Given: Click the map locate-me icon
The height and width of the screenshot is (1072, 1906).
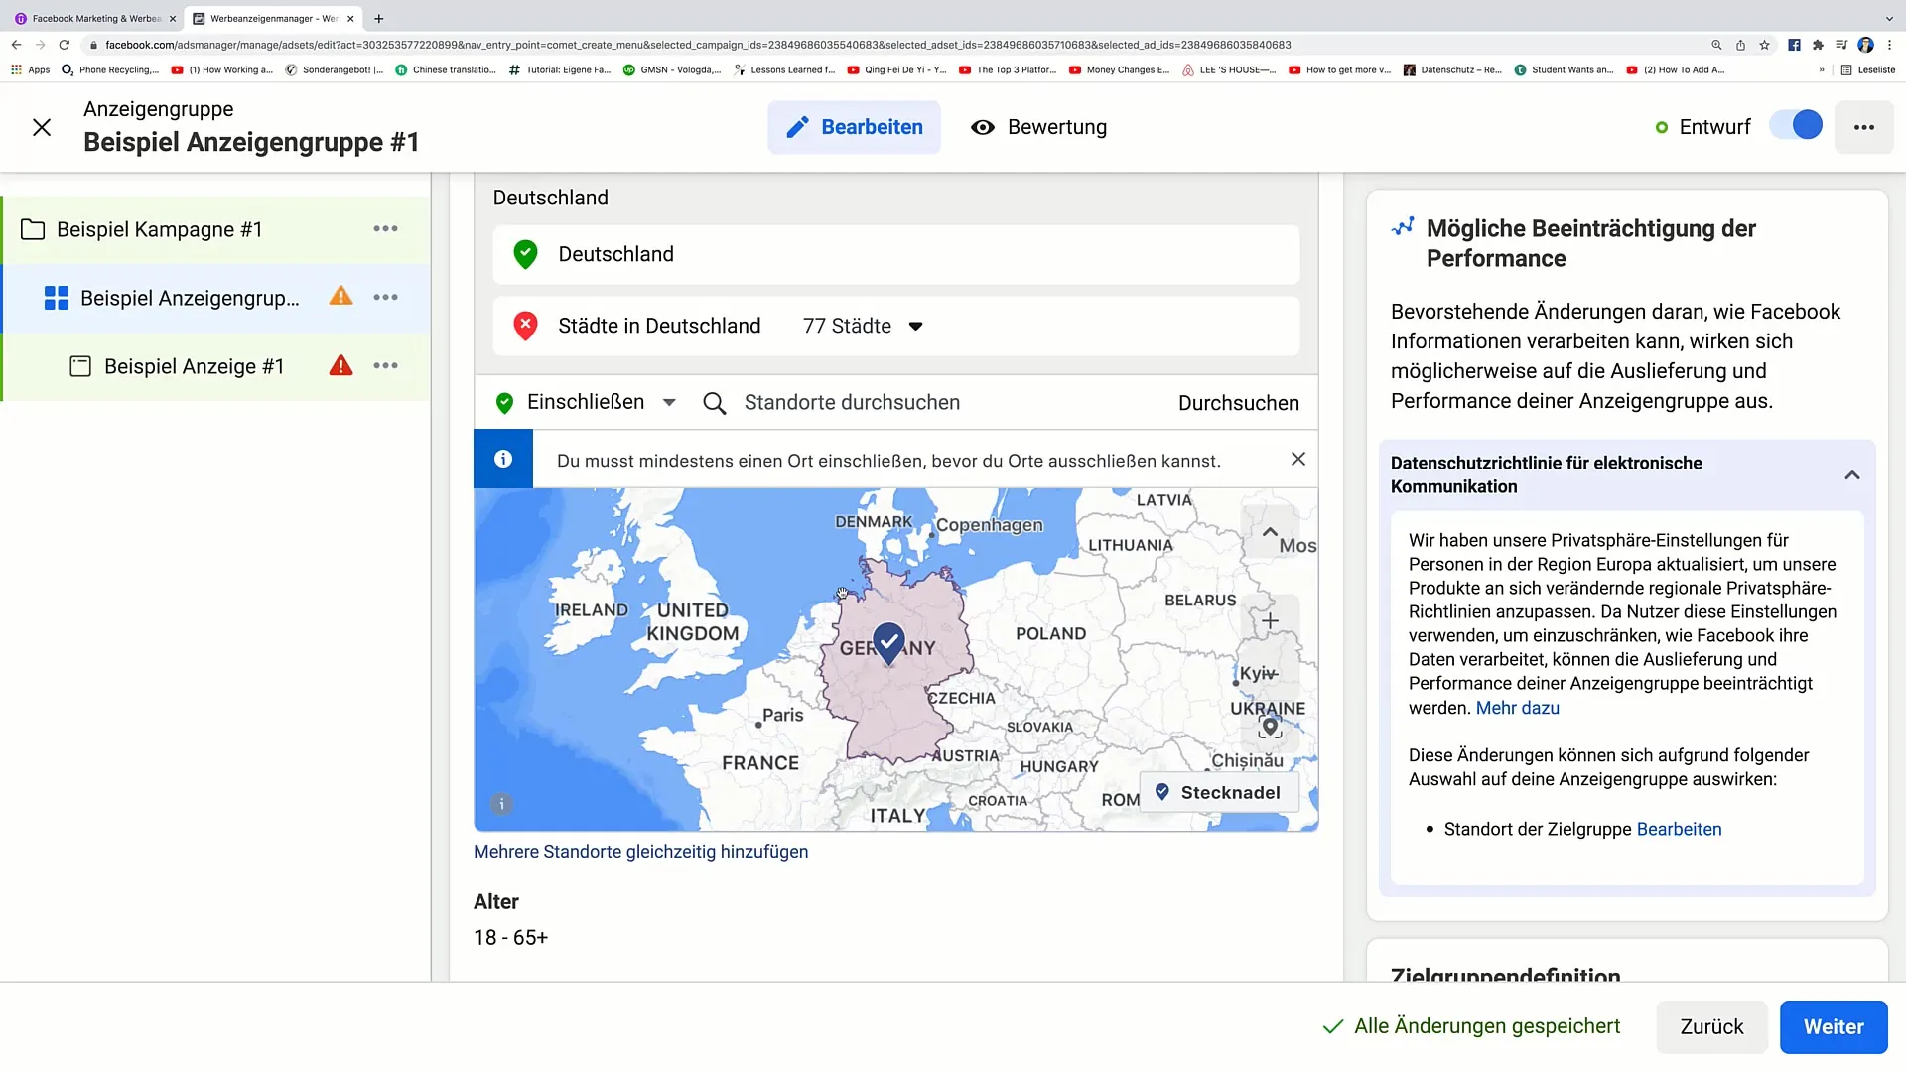Looking at the screenshot, I should 1270,727.
